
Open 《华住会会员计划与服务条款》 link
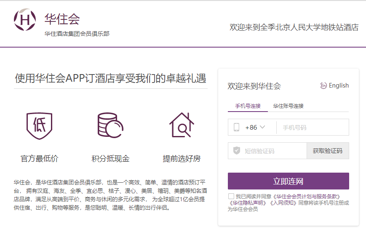coord(307,197)
